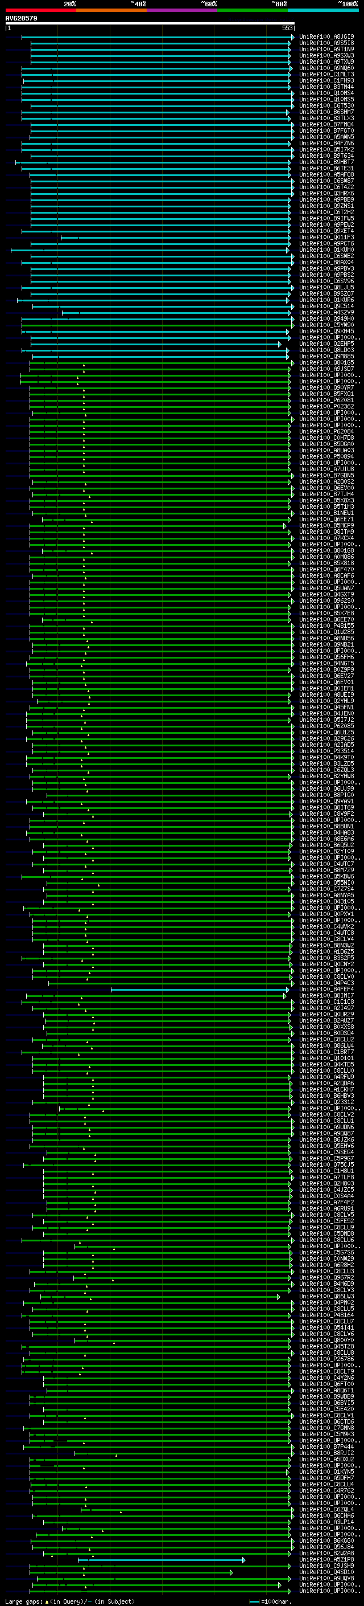Open hit UniRef100_Q10MS4
The image size is (364, 1606).
pos(326,93)
